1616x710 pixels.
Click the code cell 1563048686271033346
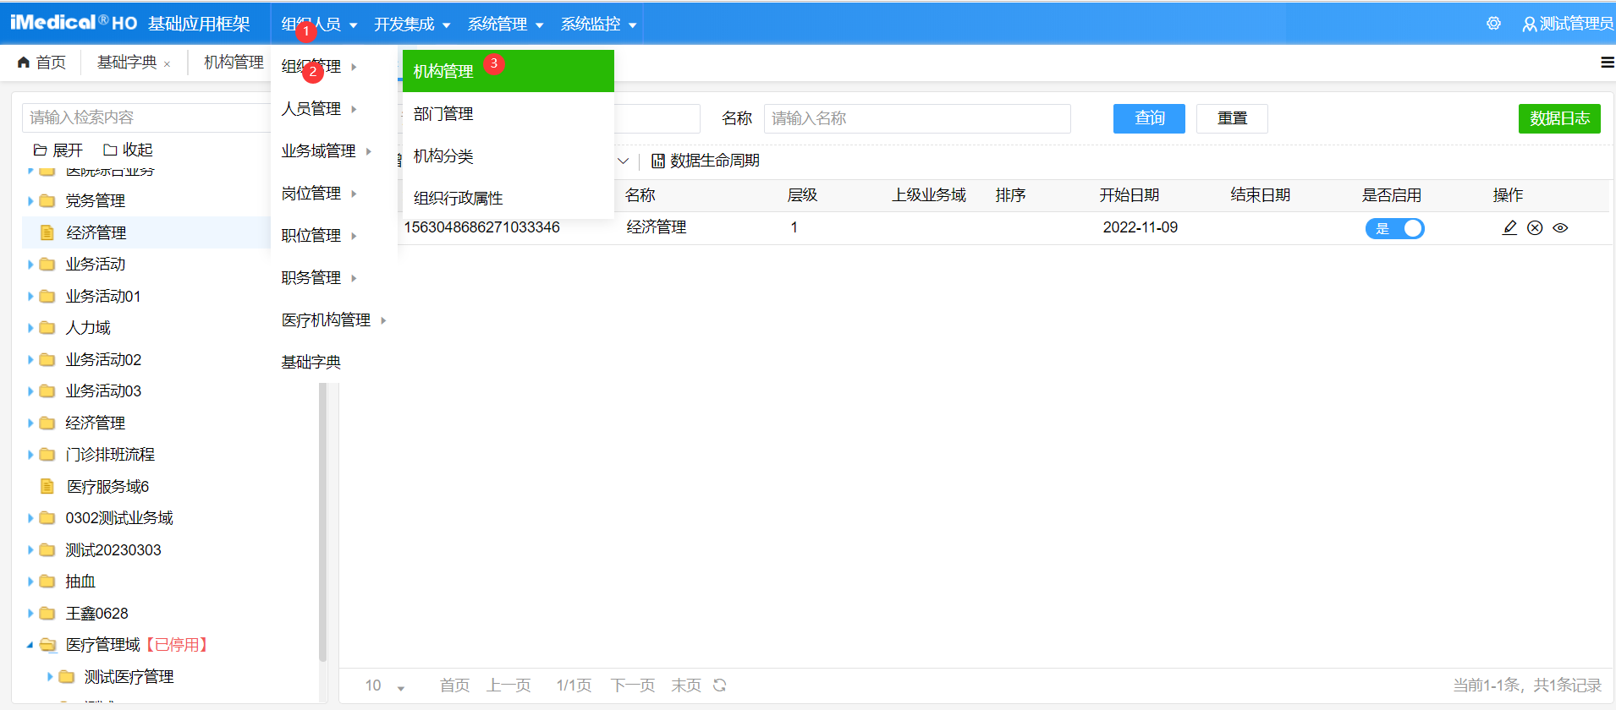click(x=481, y=227)
